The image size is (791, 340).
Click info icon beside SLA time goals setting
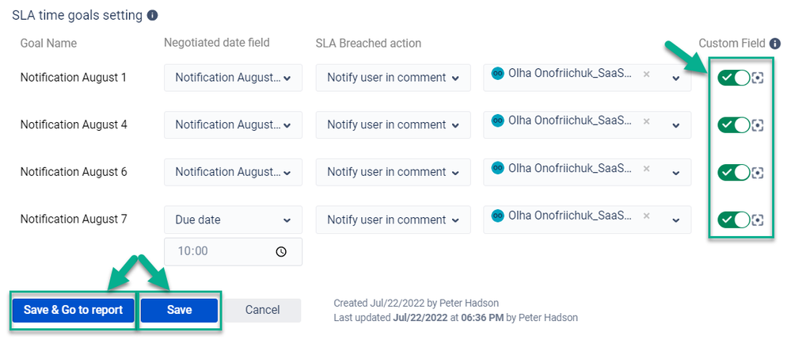pyautogui.click(x=153, y=15)
